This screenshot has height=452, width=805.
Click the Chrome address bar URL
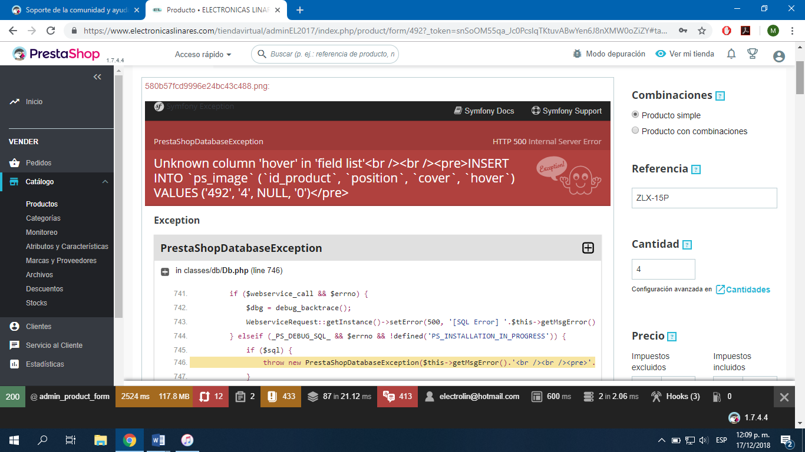[x=375, y=31]
